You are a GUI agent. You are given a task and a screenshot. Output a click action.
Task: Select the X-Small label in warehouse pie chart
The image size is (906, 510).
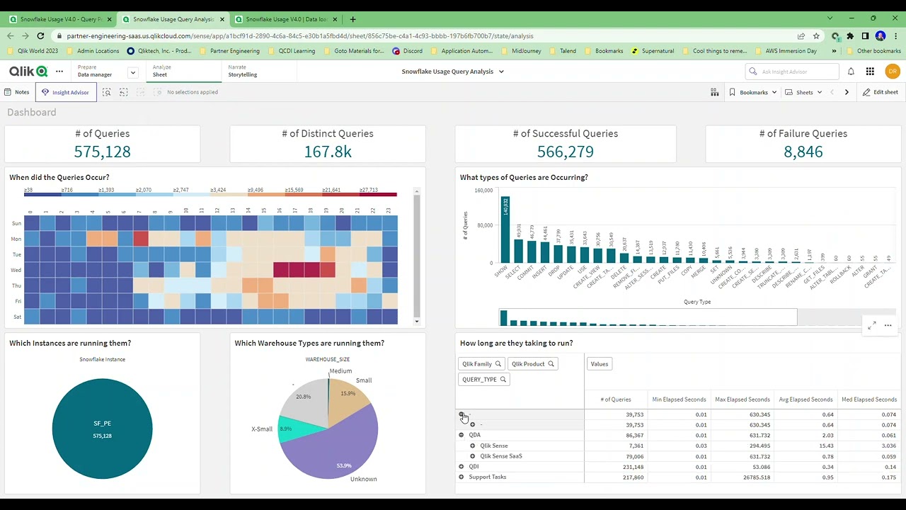(x=262, y=429)
